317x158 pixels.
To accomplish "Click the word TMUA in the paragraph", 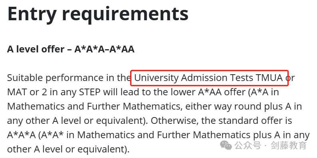I will pyautogui.click(x=269, y=78).
